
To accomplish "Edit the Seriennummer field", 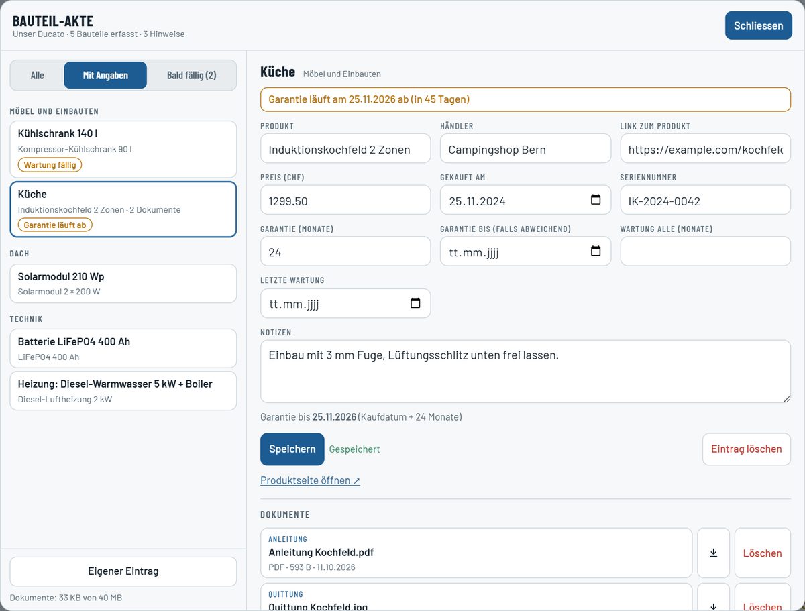I will (x=706, y=200).
